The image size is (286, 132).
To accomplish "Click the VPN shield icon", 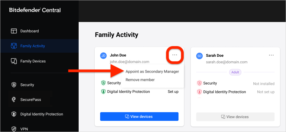I will 14,129.
